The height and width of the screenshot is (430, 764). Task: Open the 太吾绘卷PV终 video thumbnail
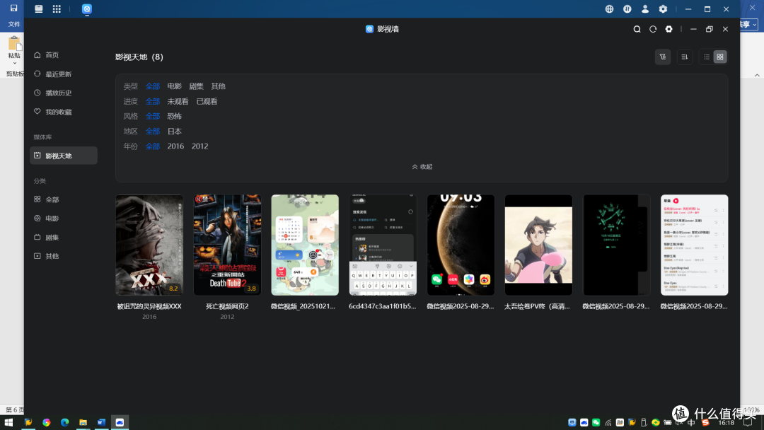coord(538,245)
